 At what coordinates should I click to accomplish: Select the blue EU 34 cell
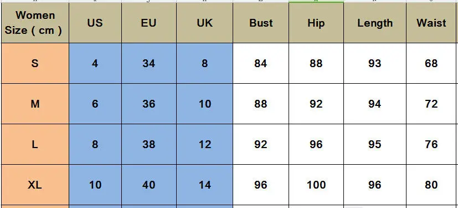tap(149, 63)
